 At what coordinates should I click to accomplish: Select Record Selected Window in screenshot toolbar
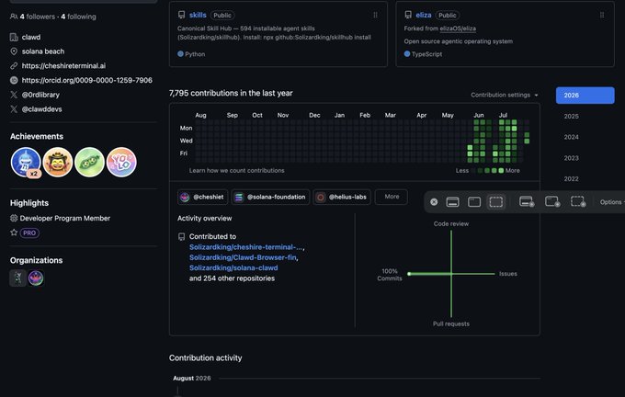click(552, 201)
